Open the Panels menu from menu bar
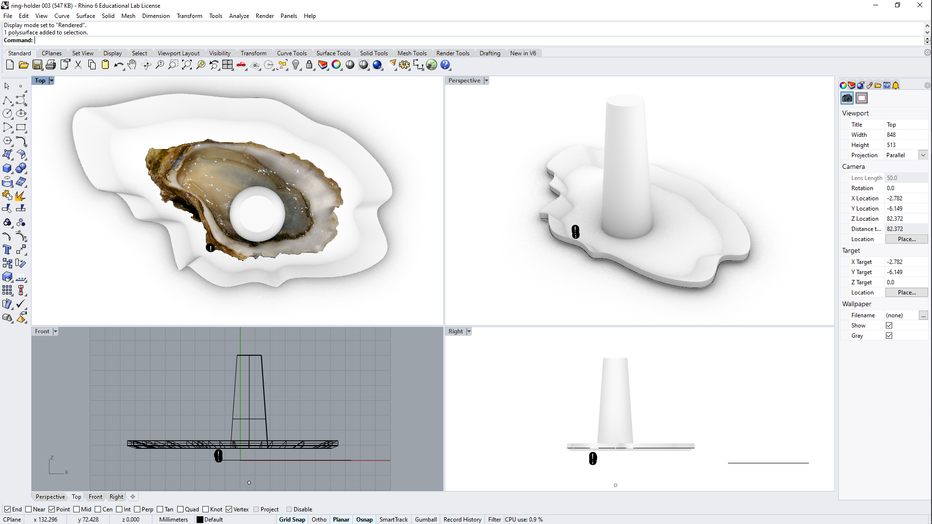The width and height of the screenshot is (932, 524). click(288, 16)
